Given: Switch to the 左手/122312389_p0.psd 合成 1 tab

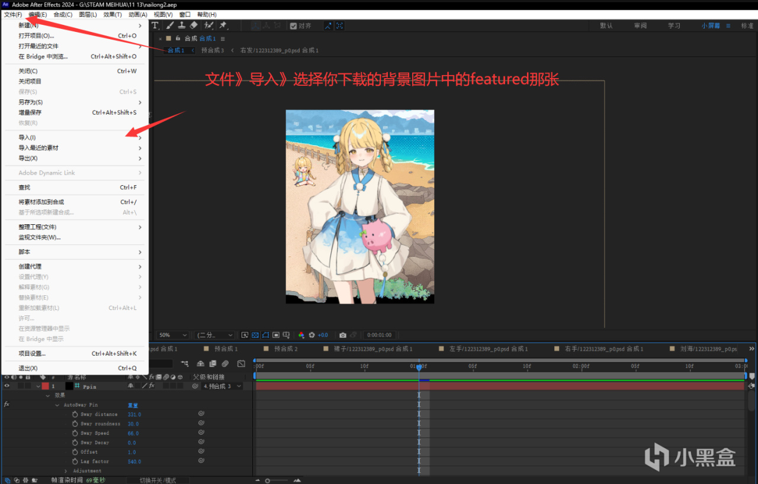Looking at the screenshot, I should [488, 349].
